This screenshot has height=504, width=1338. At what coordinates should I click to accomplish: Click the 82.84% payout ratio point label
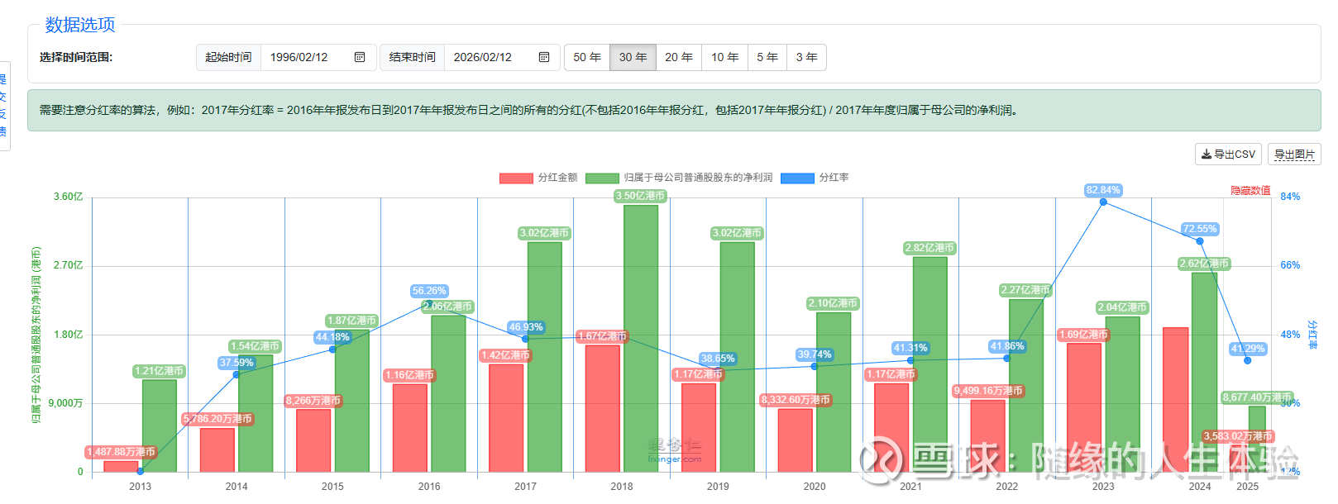click(1103, 190)
